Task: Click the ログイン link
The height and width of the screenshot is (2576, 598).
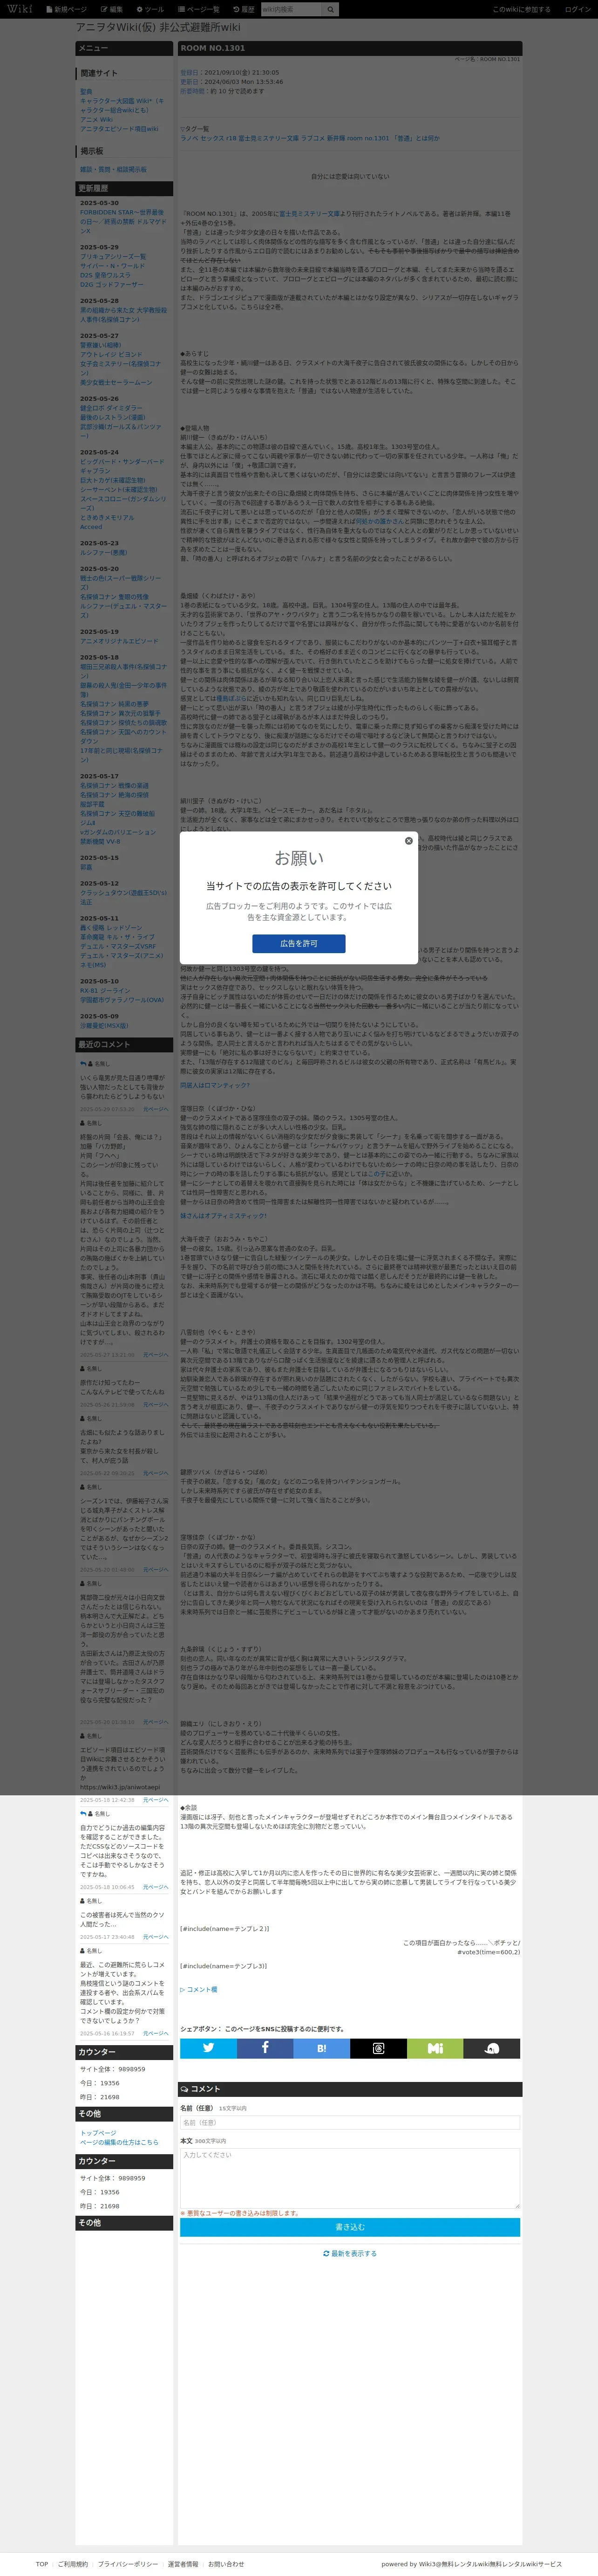Action: click(577, 9)
